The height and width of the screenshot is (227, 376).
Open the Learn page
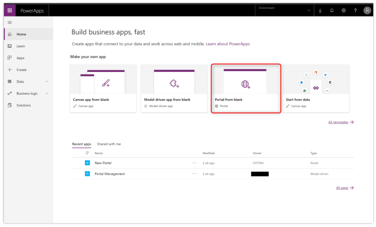click(29, 46)
